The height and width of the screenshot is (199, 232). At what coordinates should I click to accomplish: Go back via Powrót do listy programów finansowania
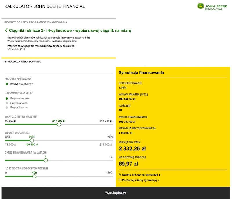[36, 22]
